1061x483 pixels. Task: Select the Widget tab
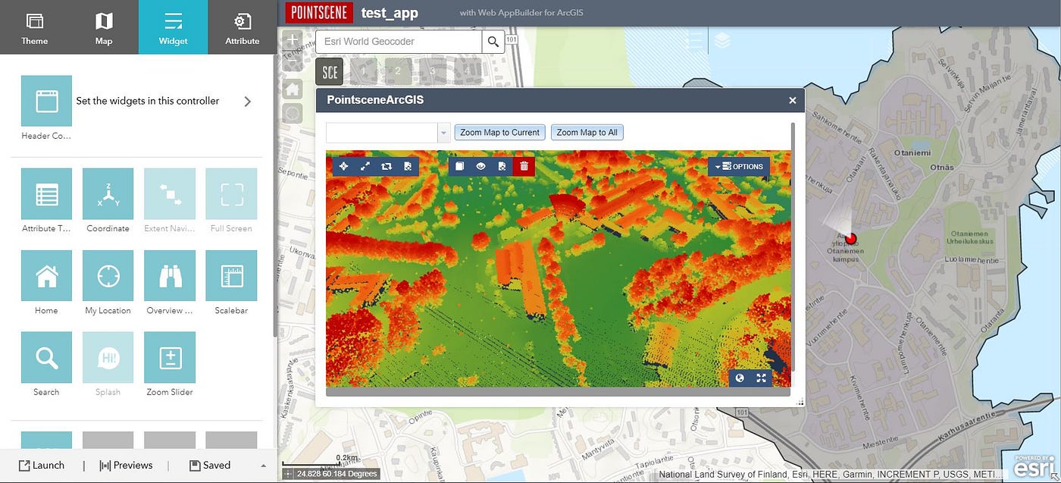[173, 27]
